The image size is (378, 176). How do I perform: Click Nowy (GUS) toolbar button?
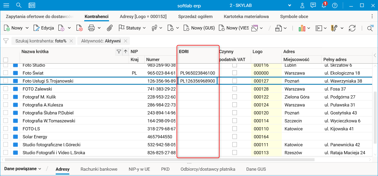pyautogui.click(x=199, y=28)
